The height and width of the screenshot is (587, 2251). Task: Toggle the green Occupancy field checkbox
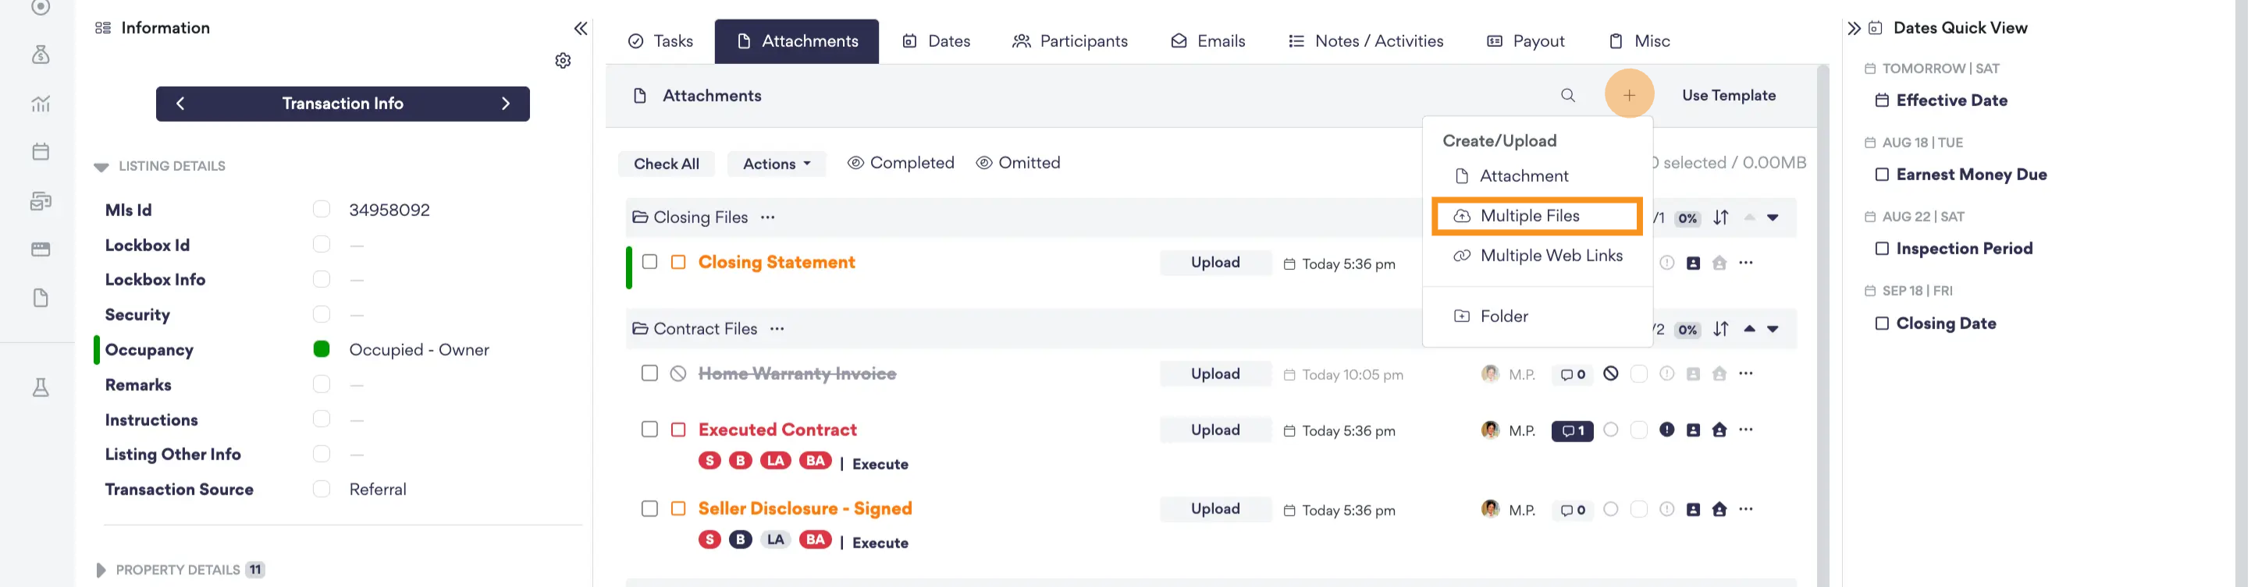(322, 349)
